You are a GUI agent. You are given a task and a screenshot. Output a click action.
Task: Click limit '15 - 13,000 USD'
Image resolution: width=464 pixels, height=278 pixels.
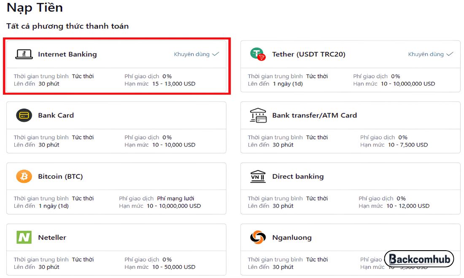pyautogui.click(x=174, y=83)
